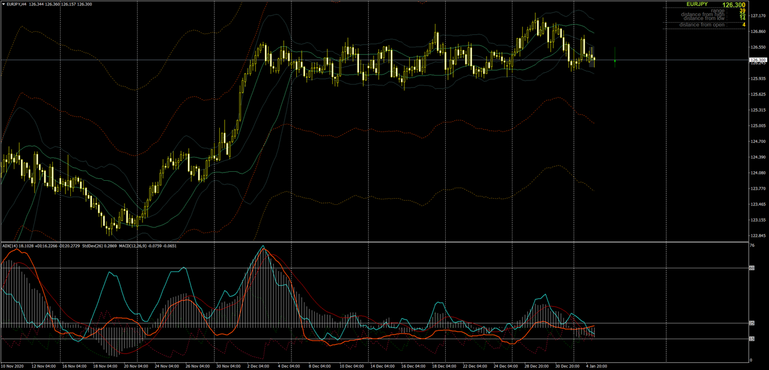Image resolution: width=769 pixels, height=370 pixels.
Task: Click the 'range' label in the info panel
Action: 717,10
